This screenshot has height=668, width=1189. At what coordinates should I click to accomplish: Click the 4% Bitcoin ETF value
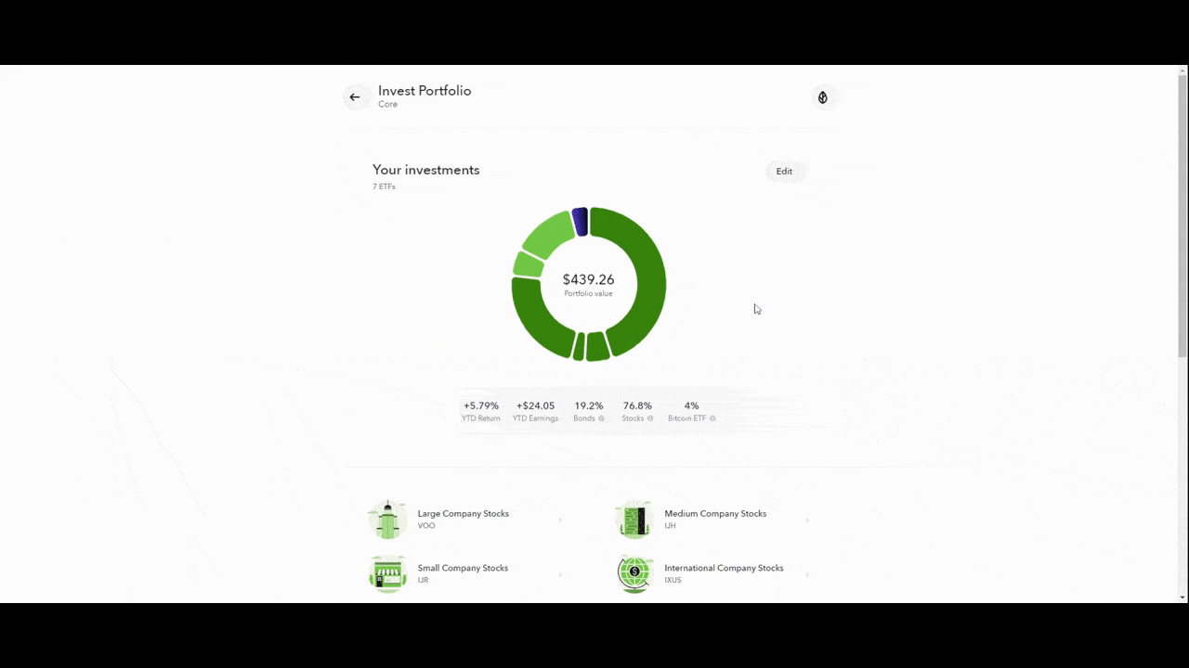point(691,405)
